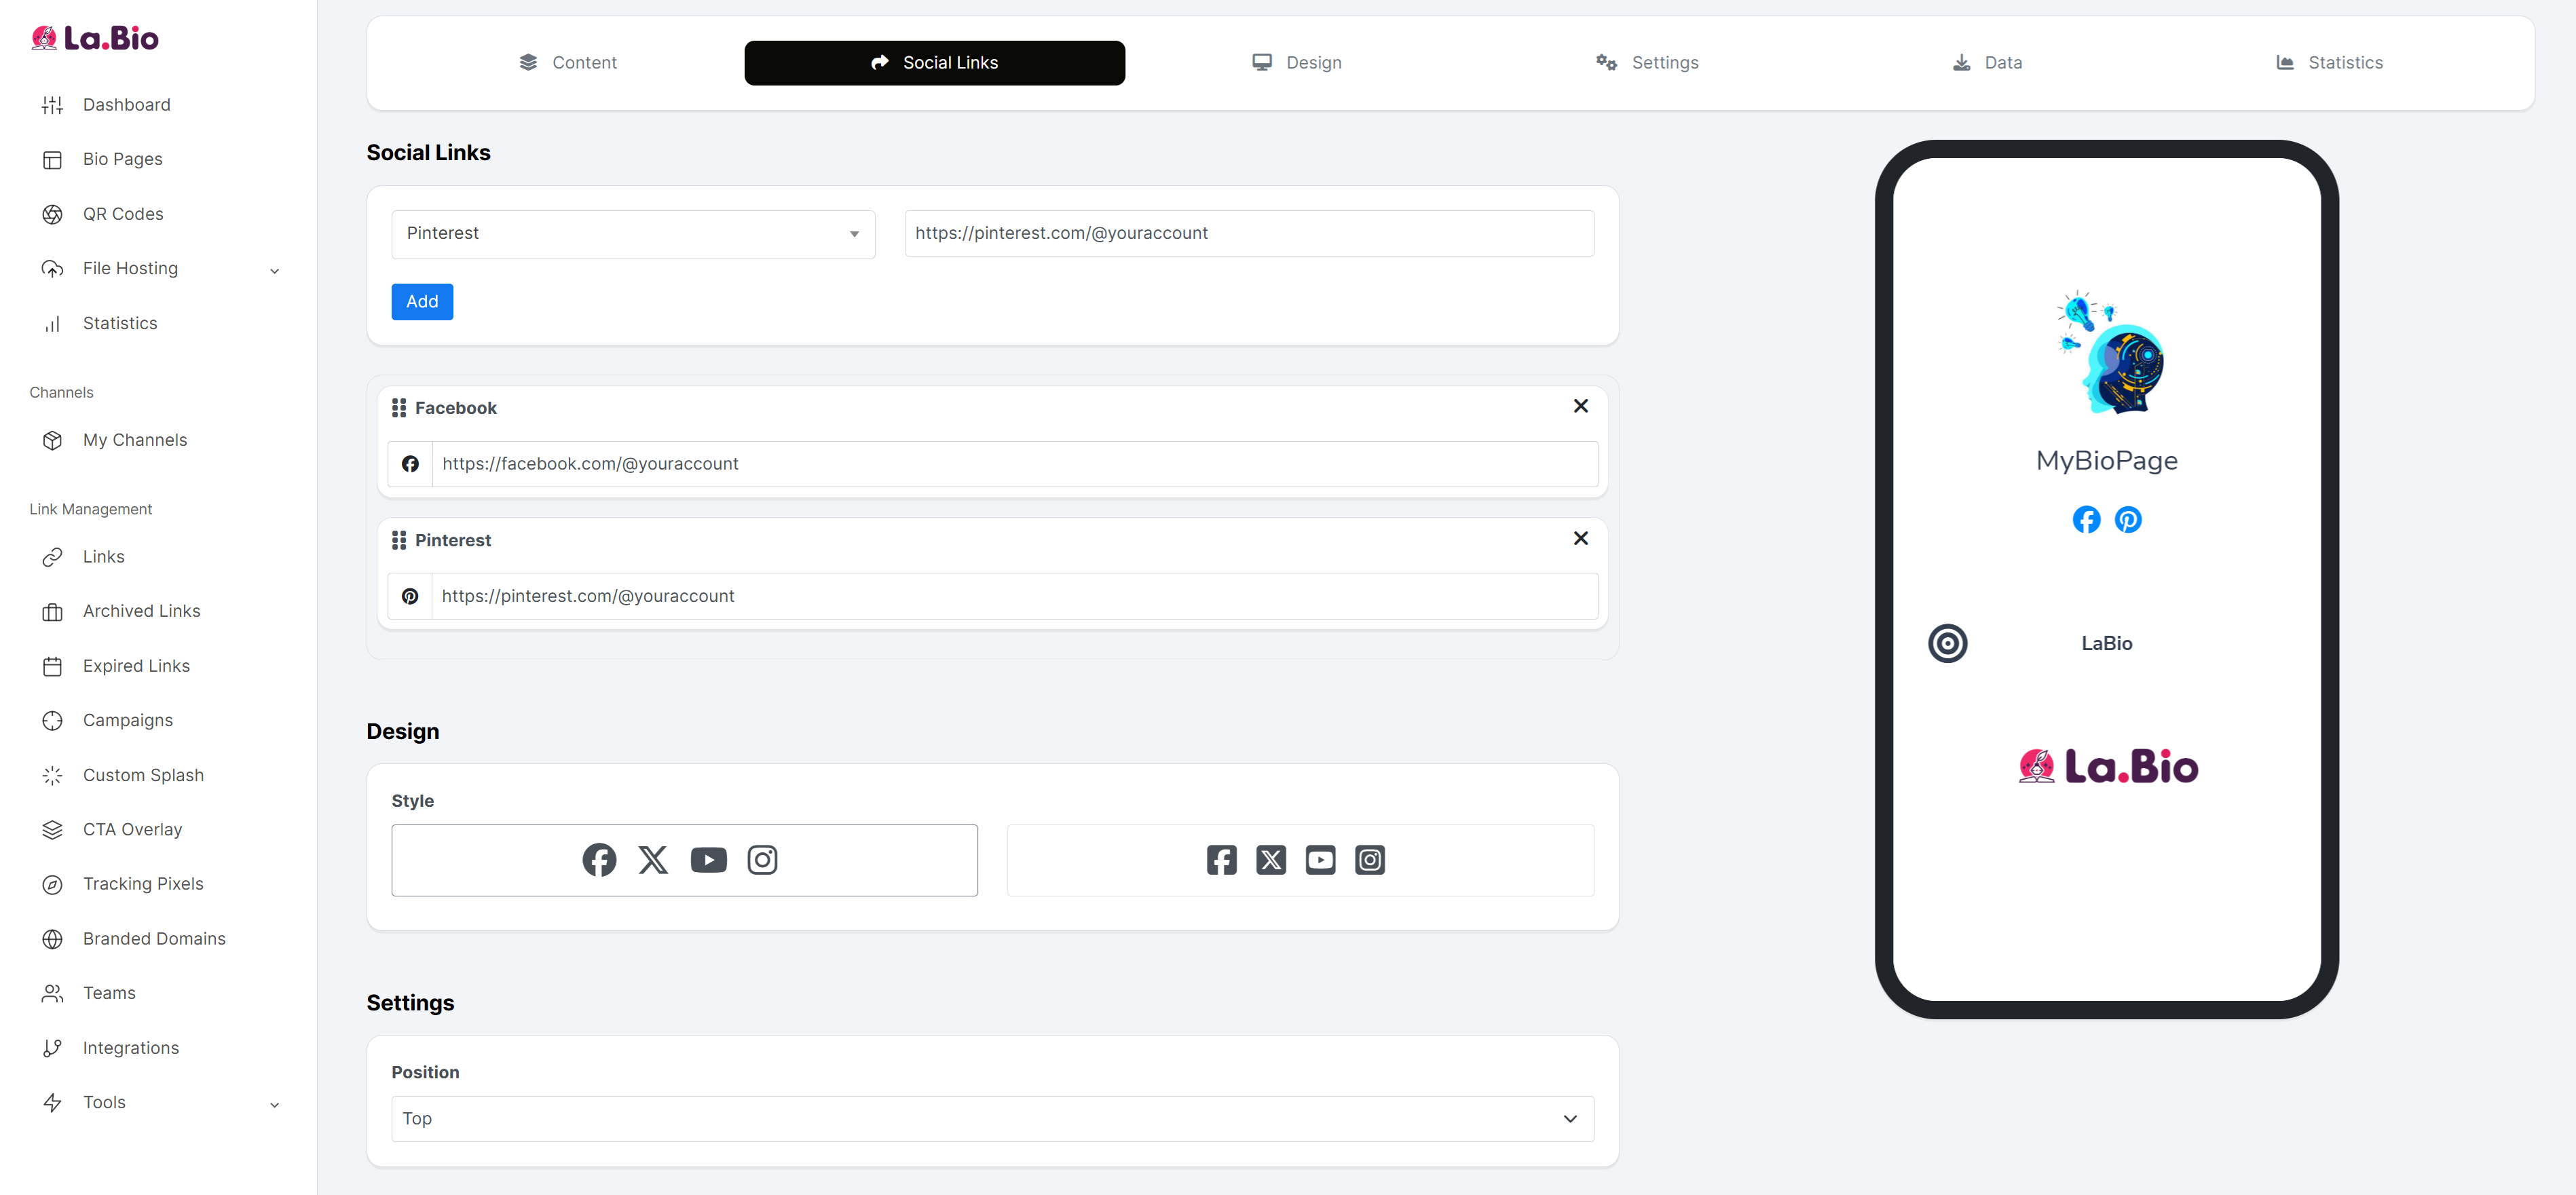This screenshot has height=1195, width=2576.
Task: Open the Position dropdown set to Top
Action: pos(991,1118)
